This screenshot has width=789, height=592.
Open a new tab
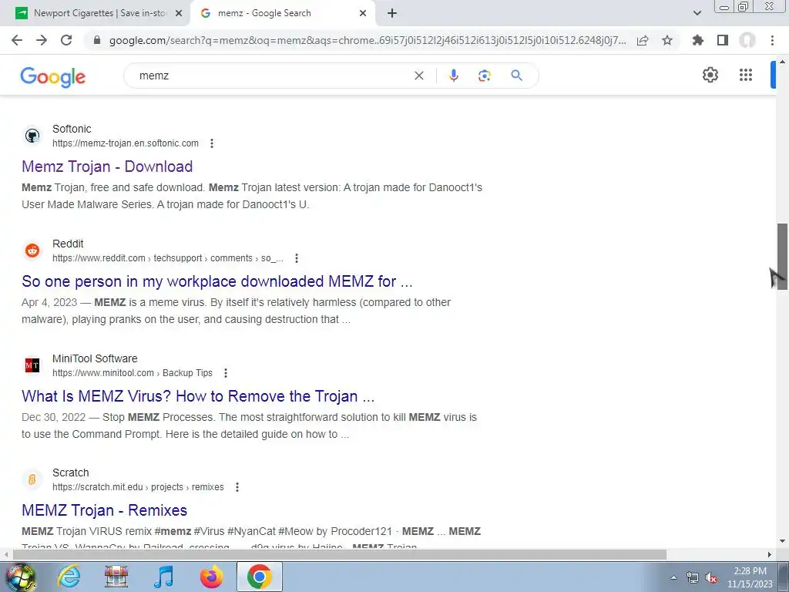click(392, 13)
